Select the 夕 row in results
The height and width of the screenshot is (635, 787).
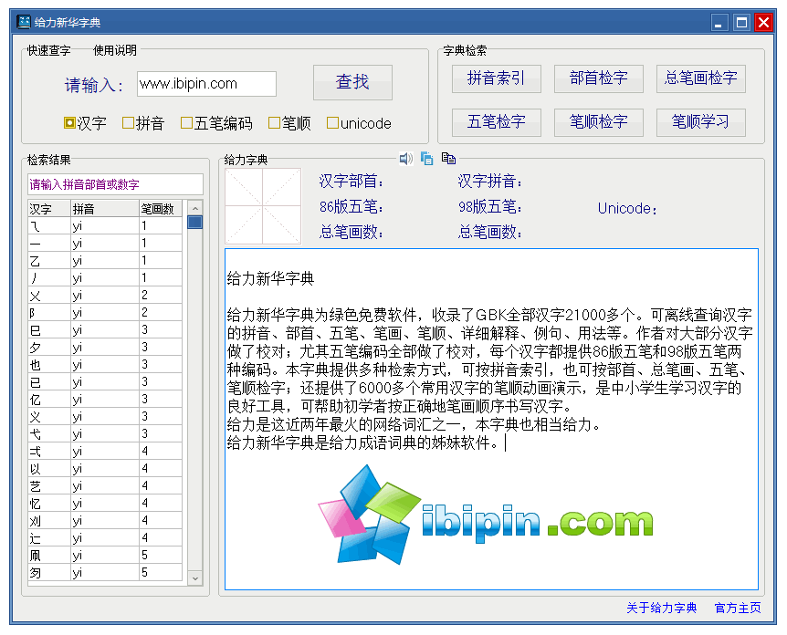[105, 347]
